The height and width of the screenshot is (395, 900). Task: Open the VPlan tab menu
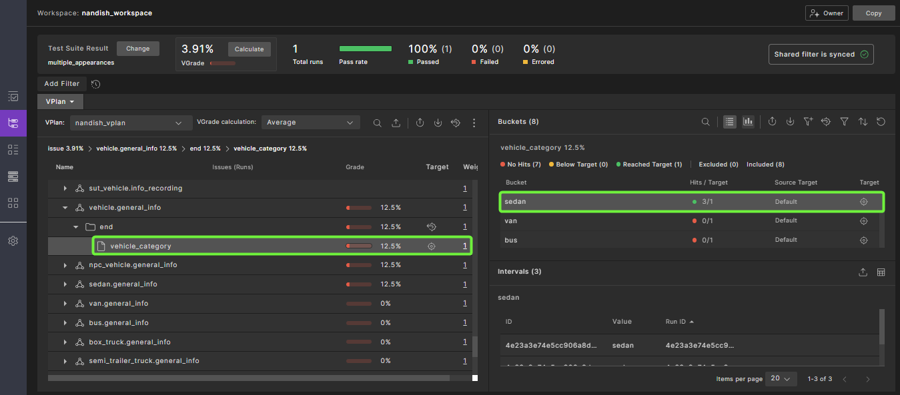[x=60, y=101]
